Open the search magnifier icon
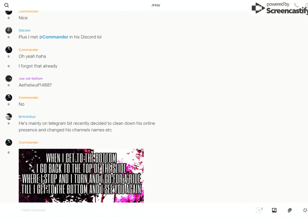This screenshot has height=218, width=308. pos(7,5)
